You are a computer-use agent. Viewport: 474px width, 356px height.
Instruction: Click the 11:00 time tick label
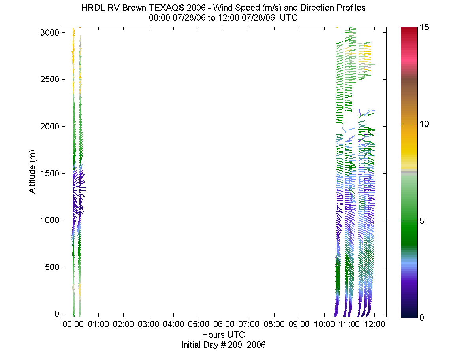pos(349,324)
